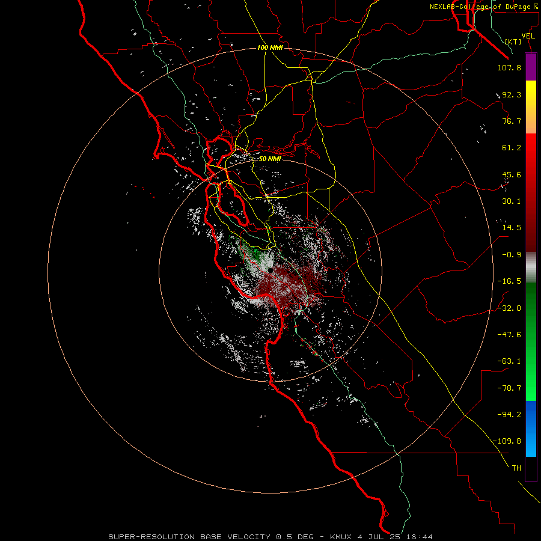
Task: Pick the yellow segment of the velocity scale
Action: point(531,95)
